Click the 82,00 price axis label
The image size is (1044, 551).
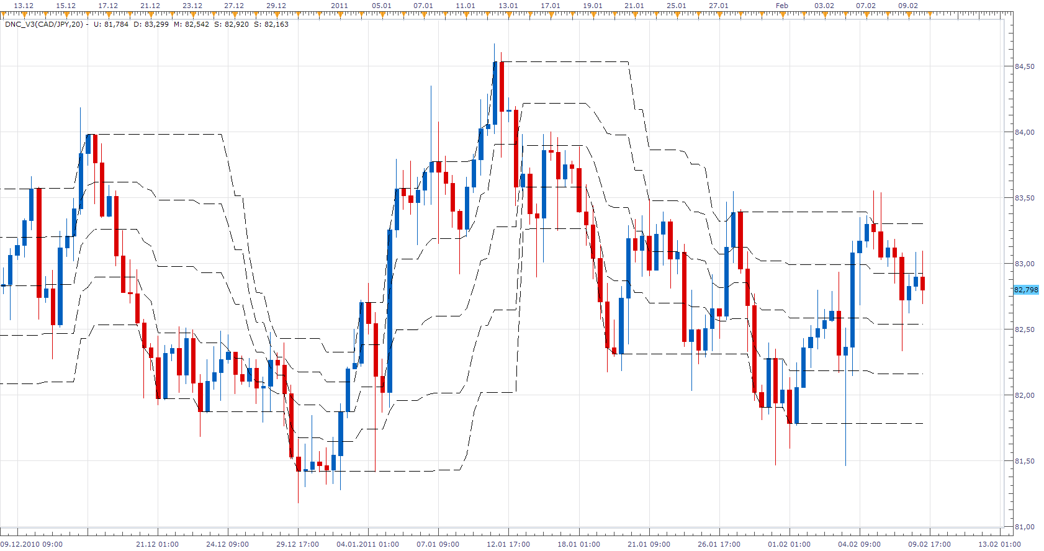coord(1025,395)
